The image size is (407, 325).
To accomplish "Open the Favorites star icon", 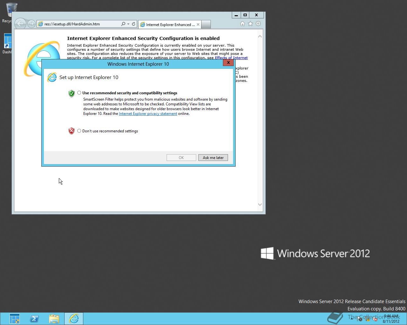I will click(x=250, y=24).
